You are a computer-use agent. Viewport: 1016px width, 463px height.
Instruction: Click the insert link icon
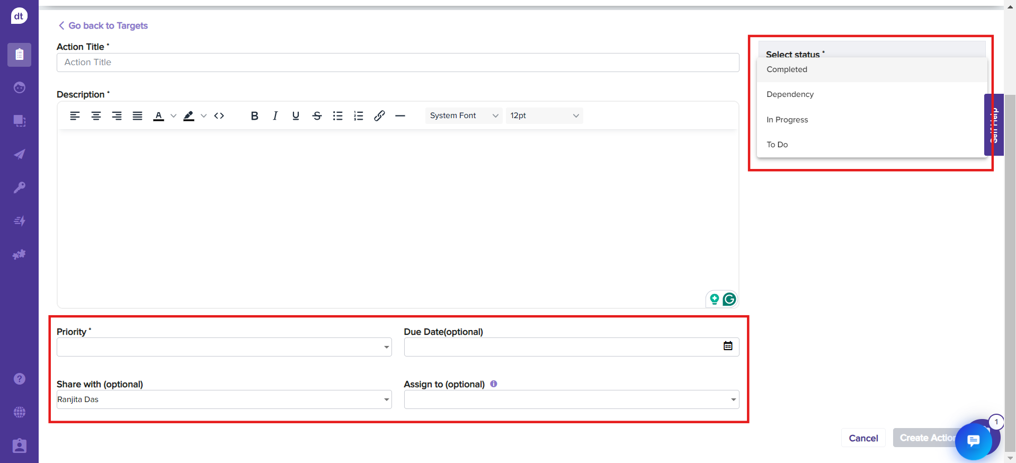tap(379, 116)
